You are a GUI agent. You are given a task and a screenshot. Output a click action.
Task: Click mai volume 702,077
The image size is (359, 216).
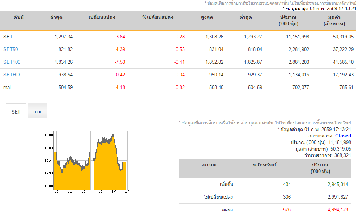[x=301, y=87]
